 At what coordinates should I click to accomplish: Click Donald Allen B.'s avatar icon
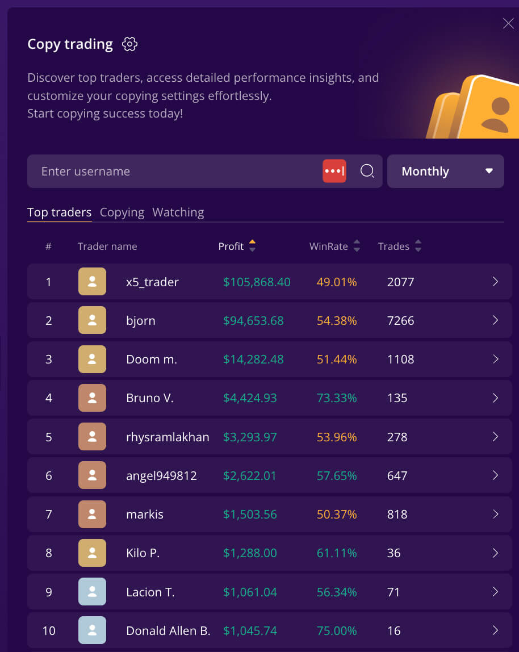point(92,630)
